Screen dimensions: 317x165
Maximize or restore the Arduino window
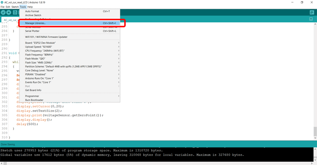click(302, 3)
